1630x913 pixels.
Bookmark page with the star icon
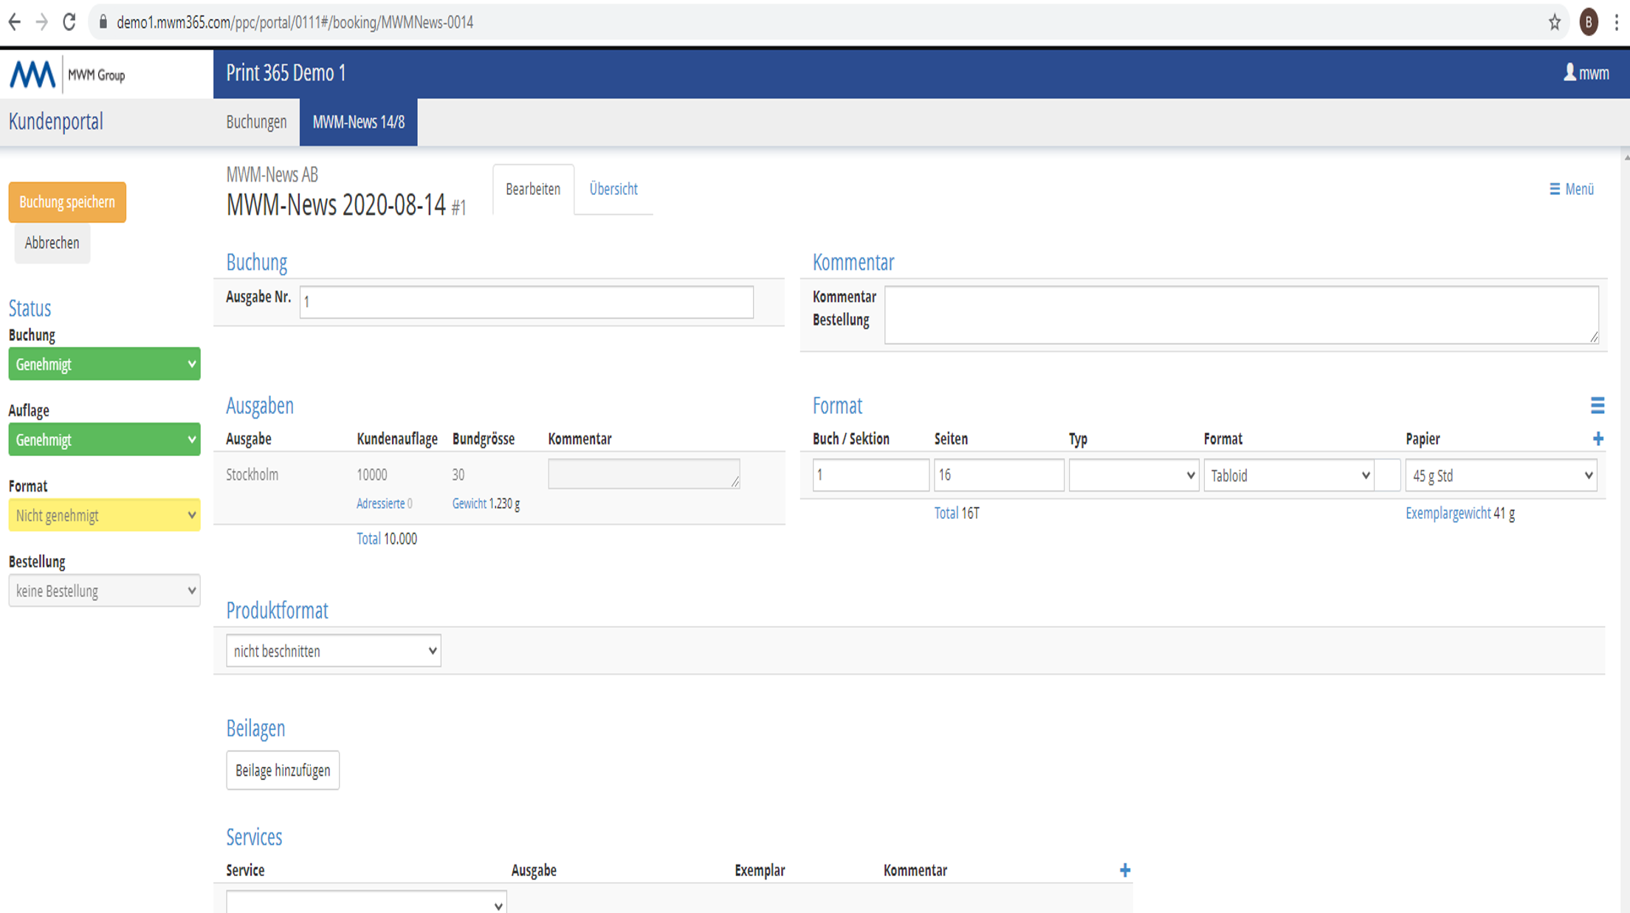click(1555, 22)
